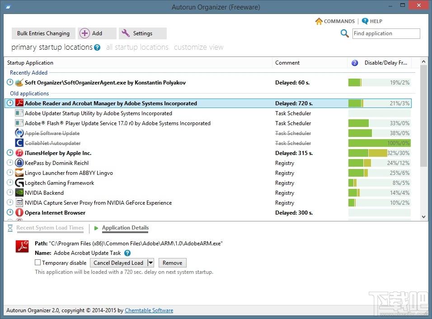Click the Startup Application column header

[138, 62]
